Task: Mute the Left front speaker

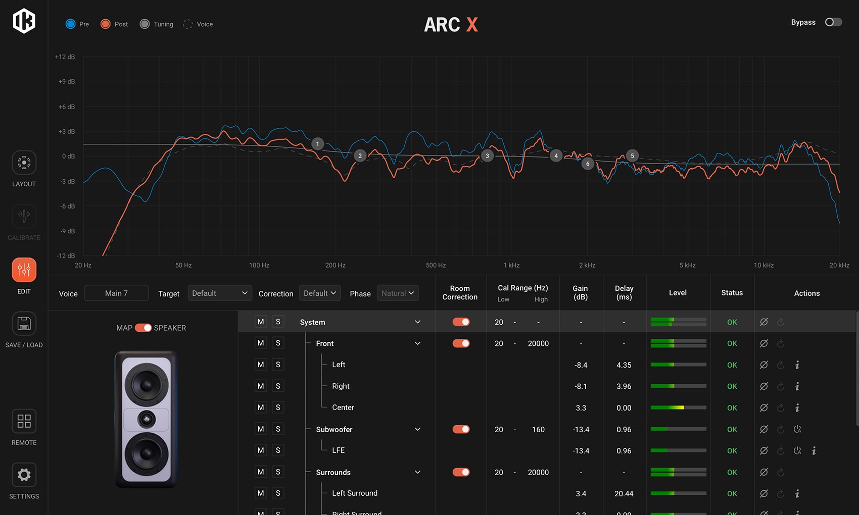Action: click(x=261, y=365)
